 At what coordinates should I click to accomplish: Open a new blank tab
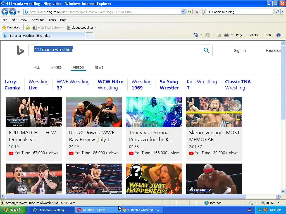89,36
